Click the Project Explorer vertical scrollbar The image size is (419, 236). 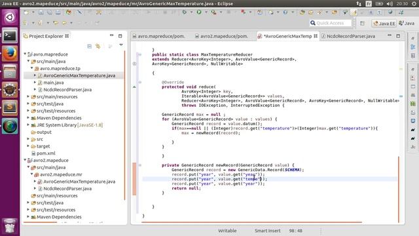point(125,125)
